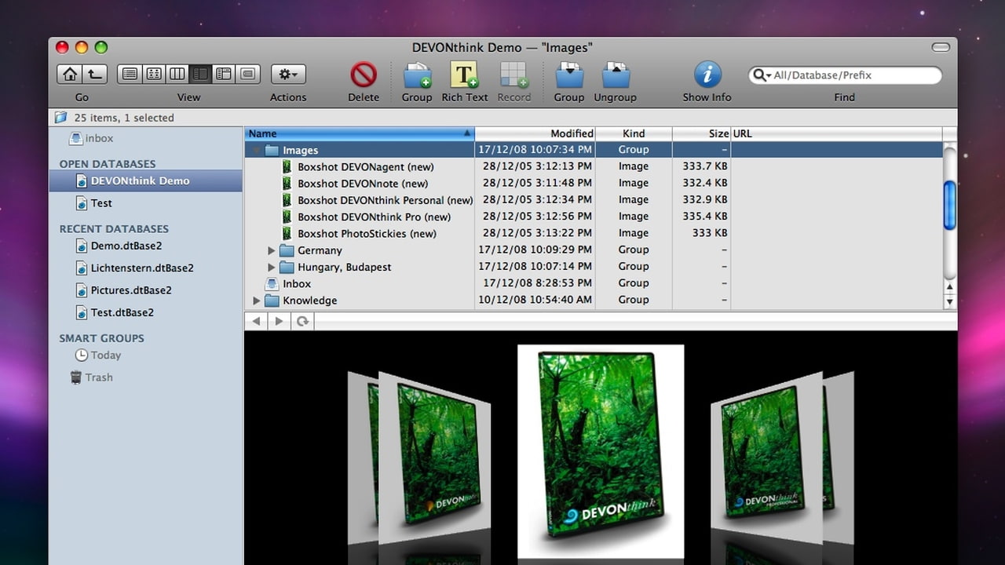This screenshot has height=565, width=1005.
Task: Switch to the three-pane view mode
Action: click(x=225, y=75)
